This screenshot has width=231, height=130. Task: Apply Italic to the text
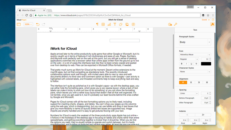186,64
